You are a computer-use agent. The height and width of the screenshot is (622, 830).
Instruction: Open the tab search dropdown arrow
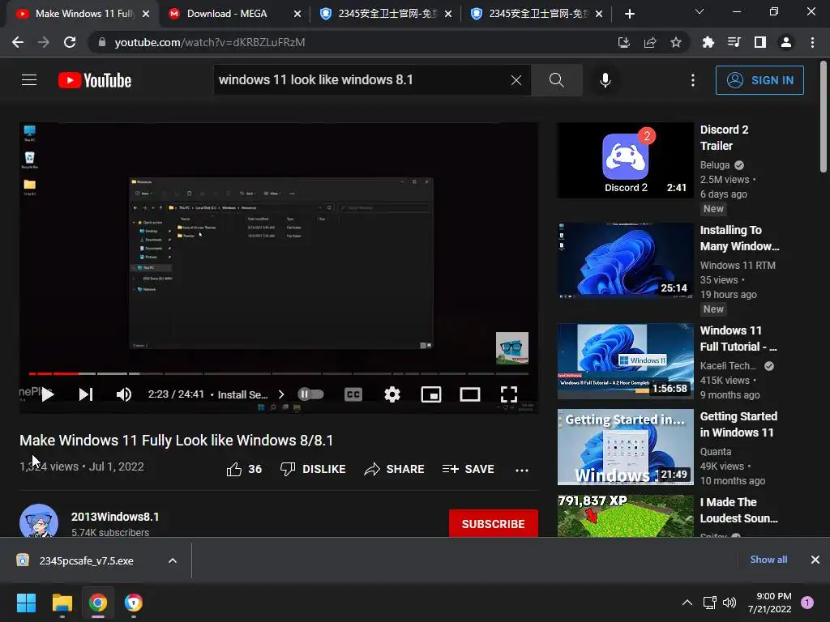point(700,11)
